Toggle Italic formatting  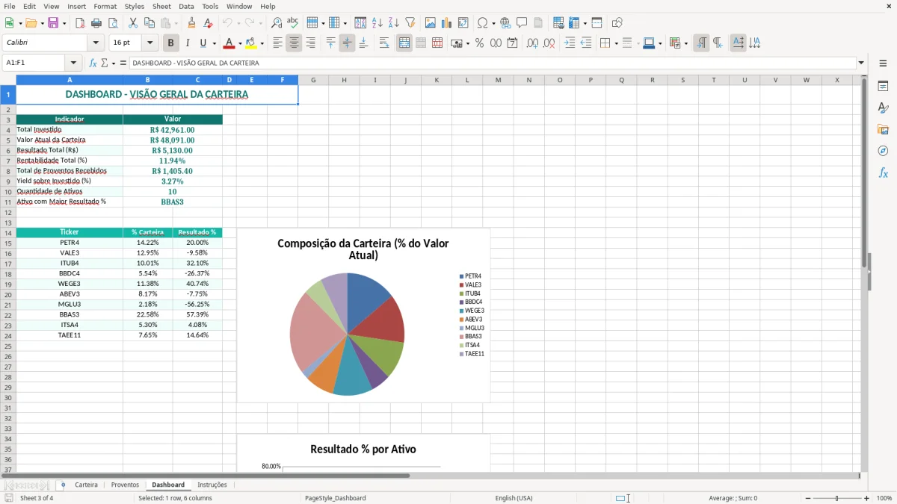coord(188,43)
